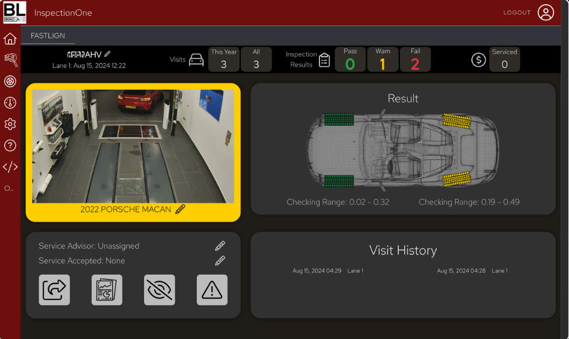Click the dollar sign service icon
This screenshot has width=569, height=339.
point(478,60)
